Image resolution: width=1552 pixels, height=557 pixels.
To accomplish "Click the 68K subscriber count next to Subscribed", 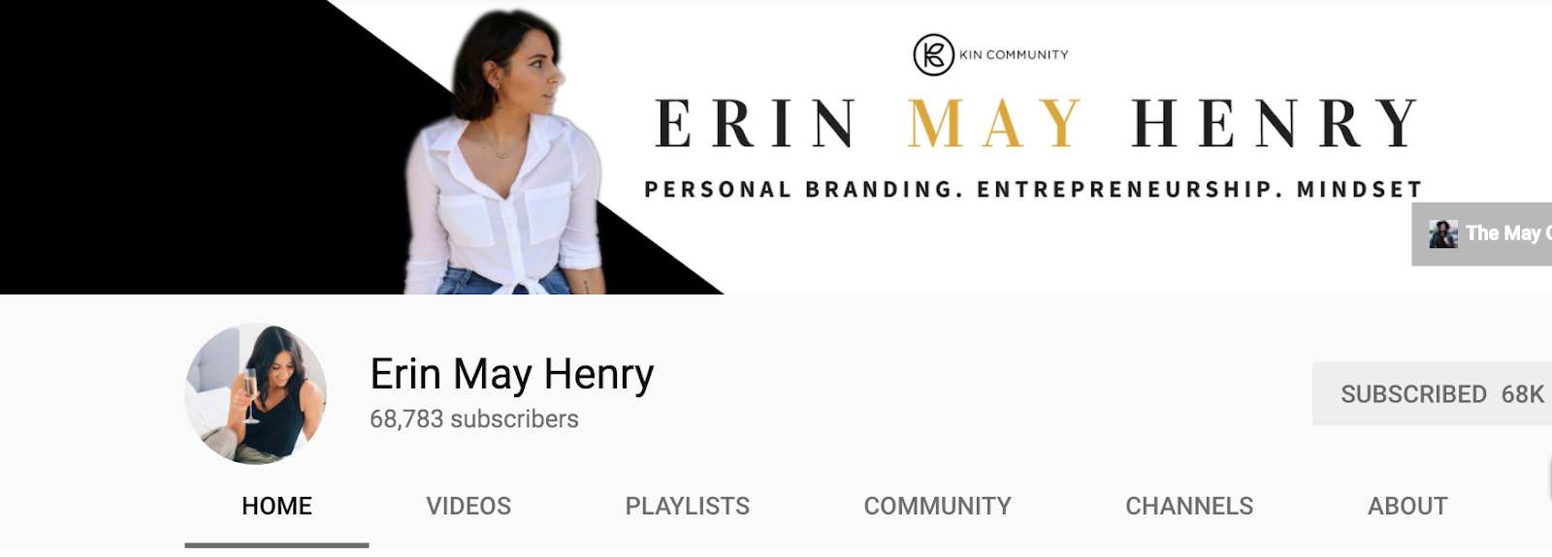I will pos(1522,394).
